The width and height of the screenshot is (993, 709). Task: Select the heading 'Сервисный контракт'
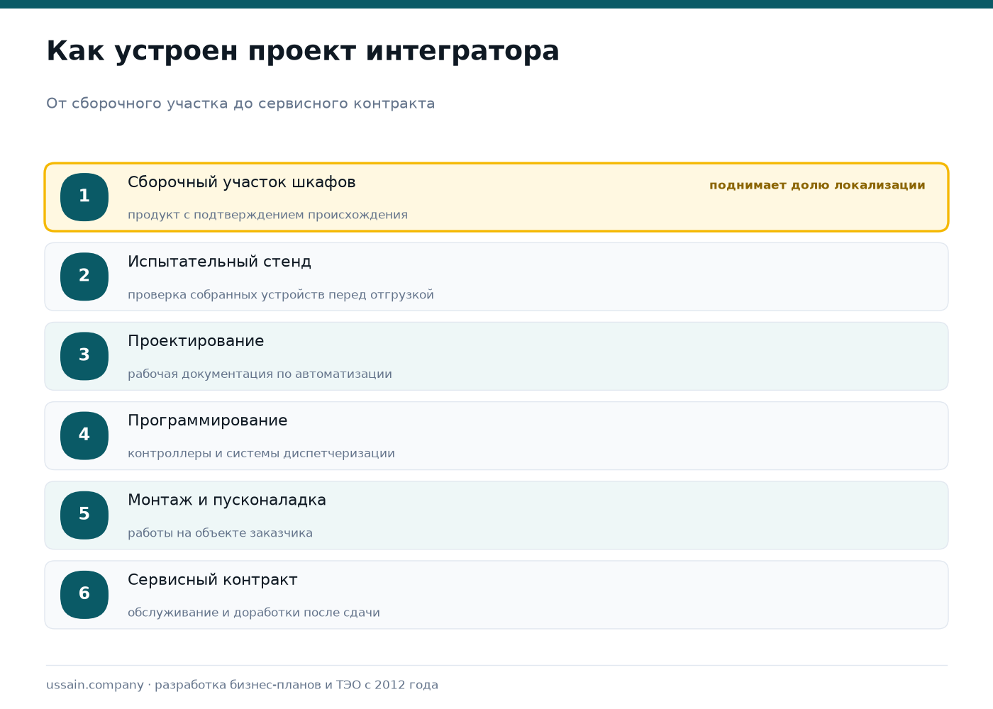pyautogui.click(x=213, y=579)
